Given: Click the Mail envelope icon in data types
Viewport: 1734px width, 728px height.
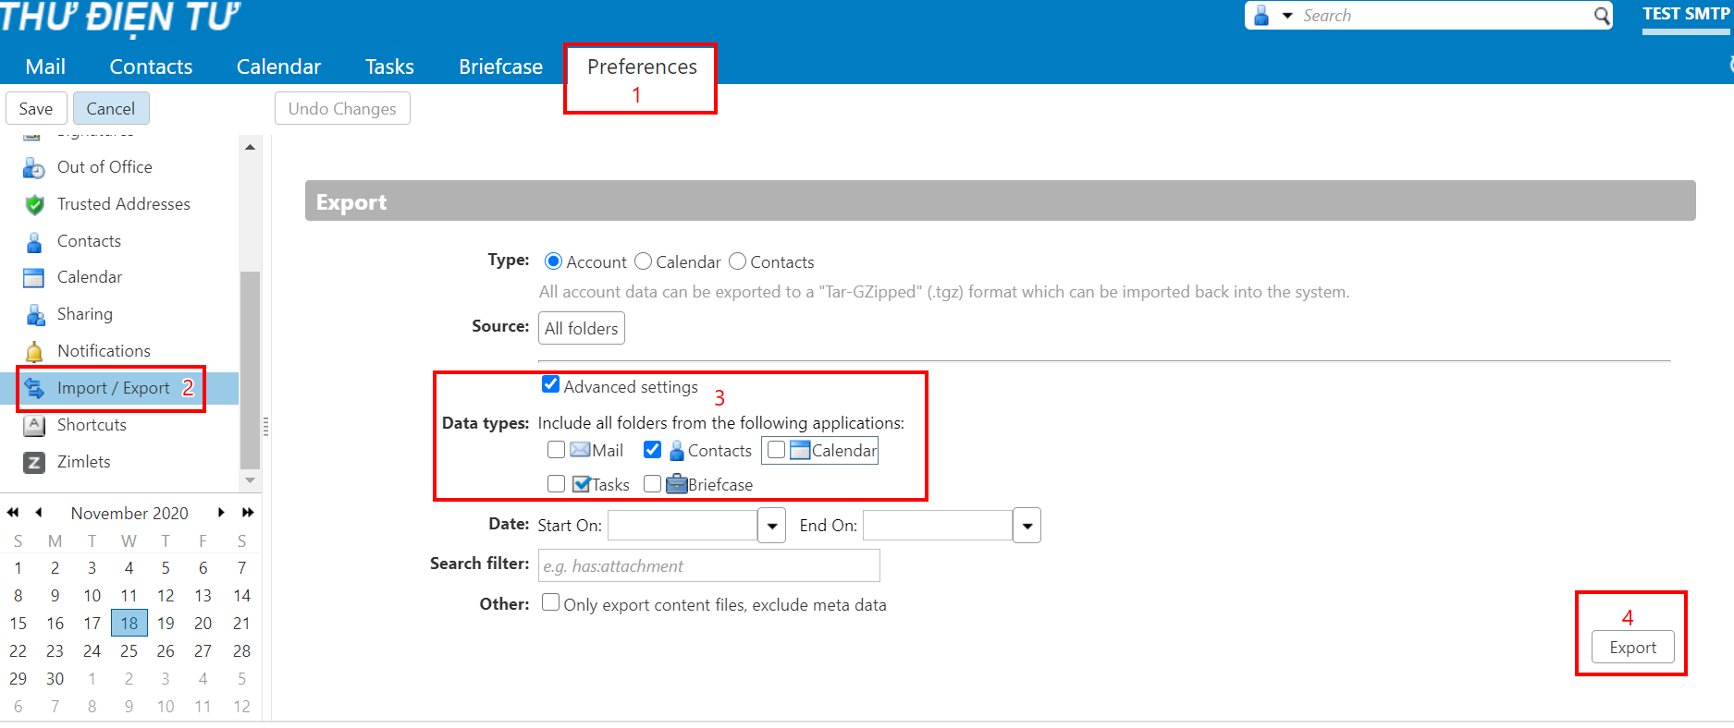Looking at the screenshot, I should tap(580, 450).
